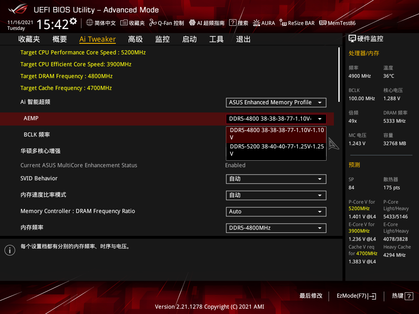Click the 处理器/内存 section heading

click(364, 53)
